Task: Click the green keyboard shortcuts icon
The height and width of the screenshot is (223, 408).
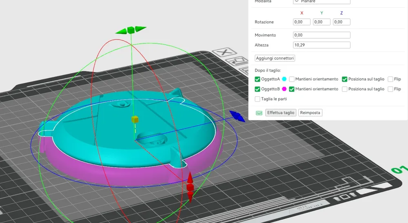Action: (x=259, y=113)
